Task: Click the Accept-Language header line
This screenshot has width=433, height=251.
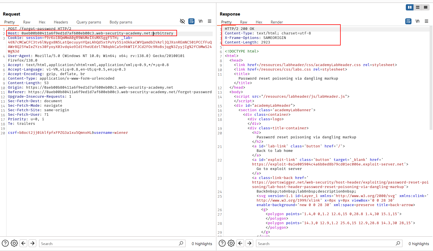Action: 67,69
